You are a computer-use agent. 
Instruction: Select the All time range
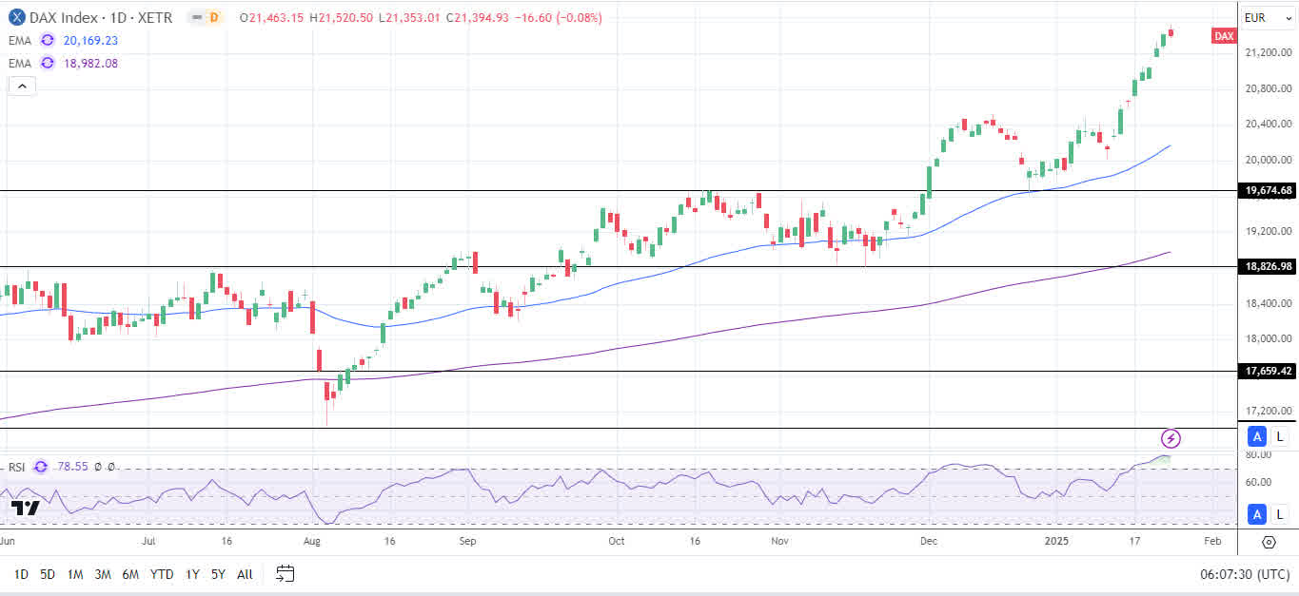pyautogui.click(x=245, y=574)
